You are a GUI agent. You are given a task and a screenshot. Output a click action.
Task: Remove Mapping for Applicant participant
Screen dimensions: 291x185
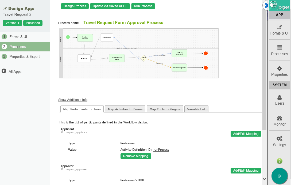pyautogui.click(x=135, y=156)
